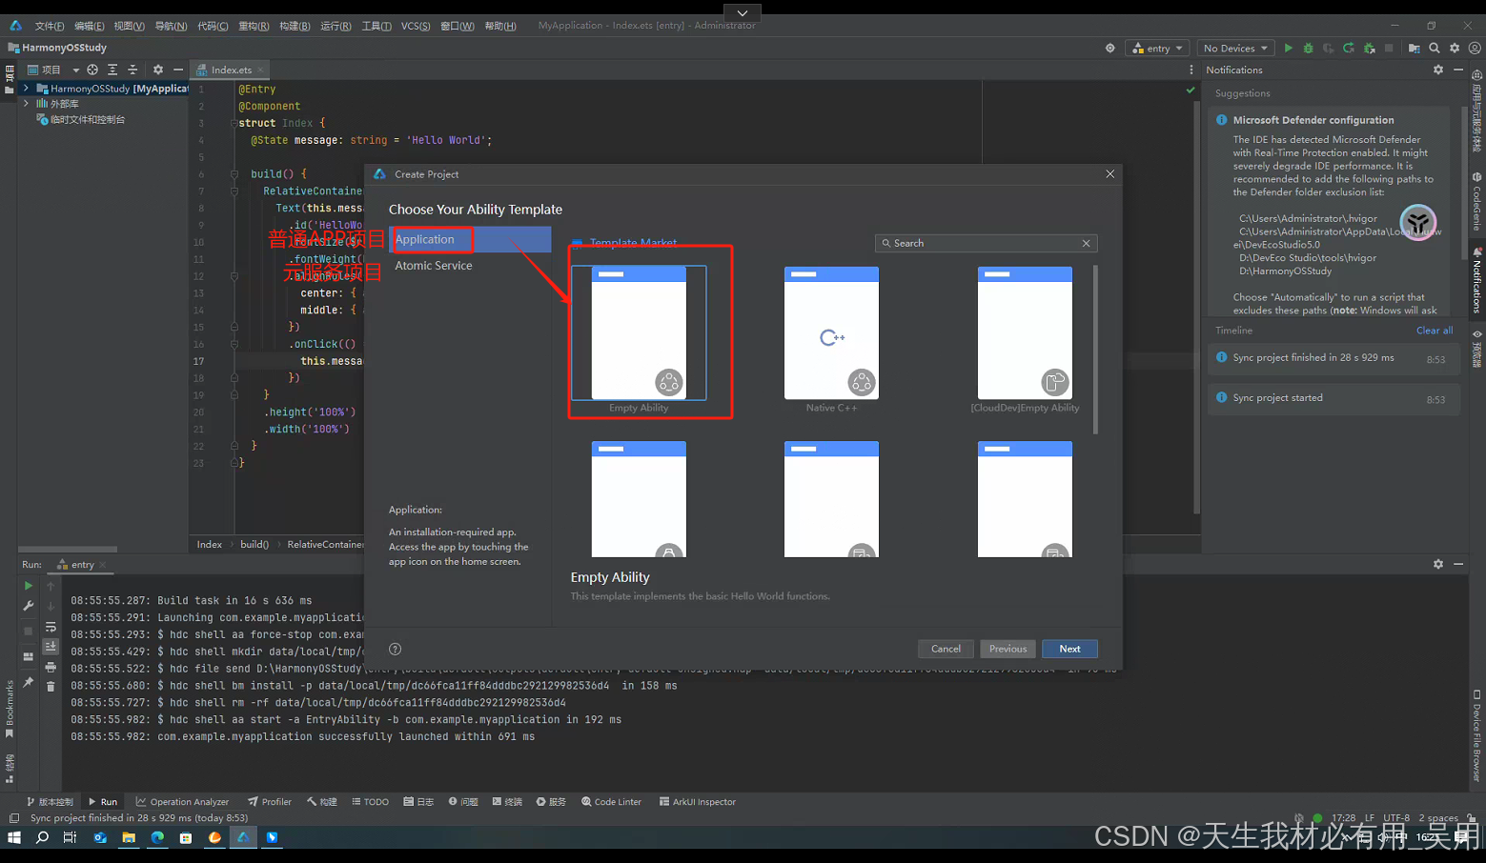Open the Project Structure folder icon
1486x863 pixels.
tap(1414, 48)
